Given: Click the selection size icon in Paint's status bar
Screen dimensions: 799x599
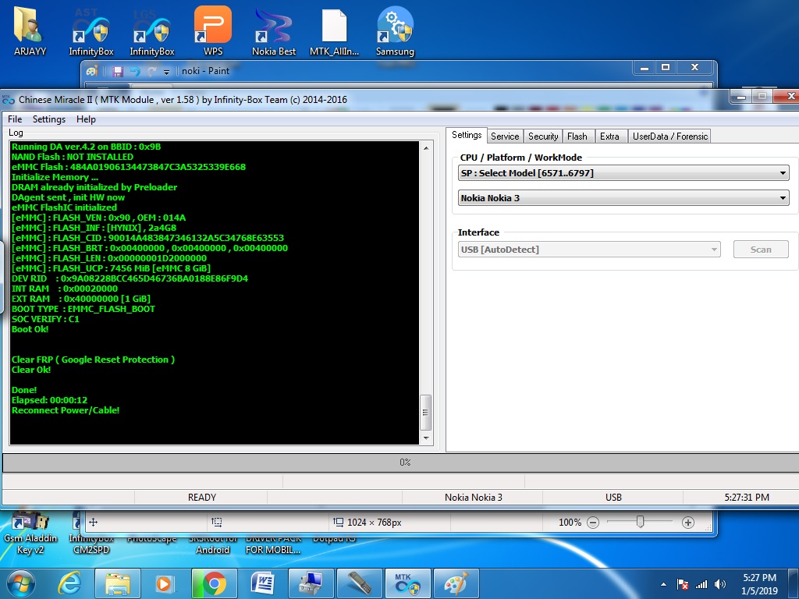Looking at the screenshot, I should pos(217,522).
